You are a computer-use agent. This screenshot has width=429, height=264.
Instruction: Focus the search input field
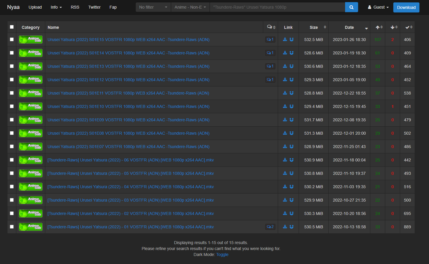[x=277, y=7]
